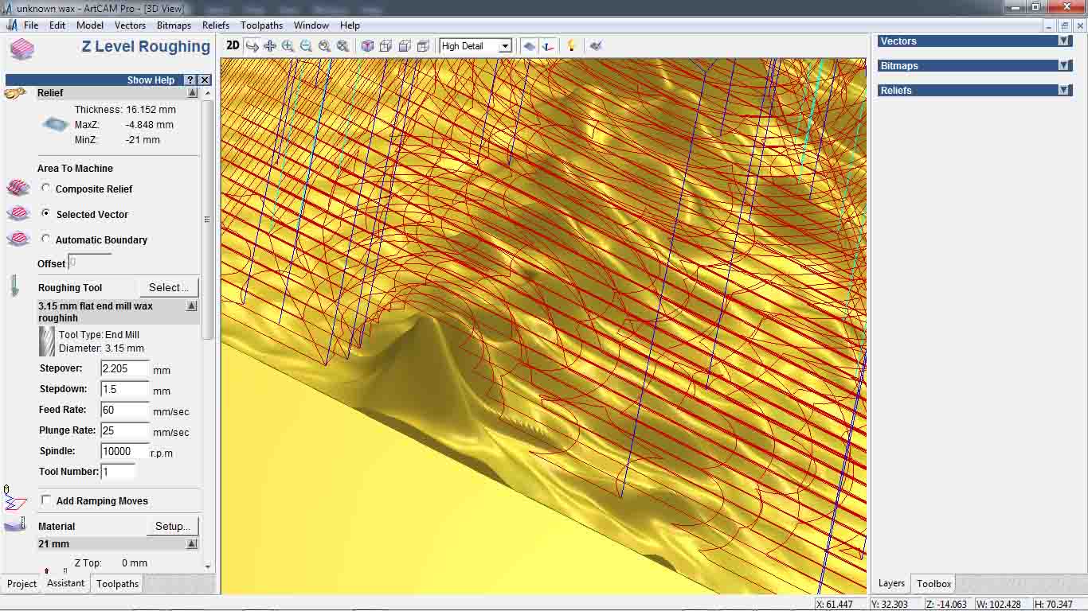
Task: Click the Stepdown value field
Action: pos(125,389)
